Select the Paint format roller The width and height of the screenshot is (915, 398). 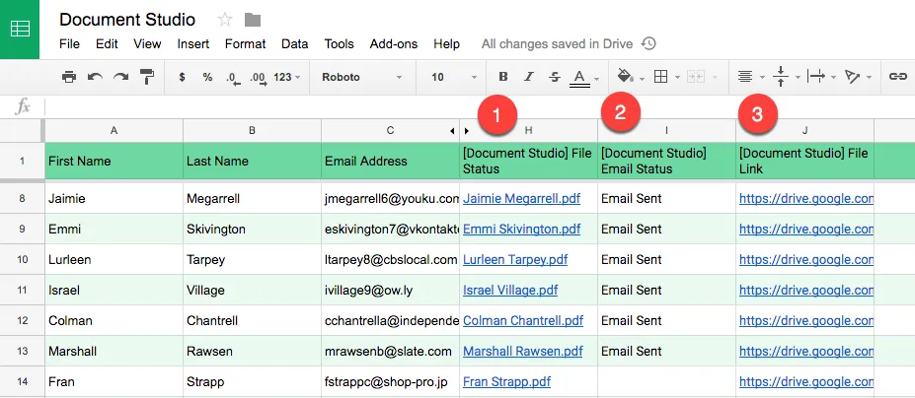click(x=147, y=77)
